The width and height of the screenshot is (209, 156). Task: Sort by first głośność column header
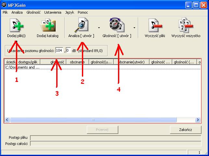click(53, 62)
